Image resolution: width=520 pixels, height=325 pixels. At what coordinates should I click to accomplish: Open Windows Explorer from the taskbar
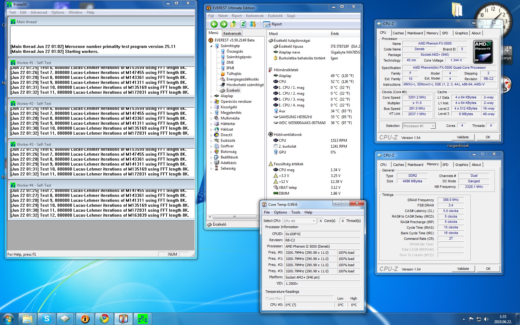click(28, 318)
